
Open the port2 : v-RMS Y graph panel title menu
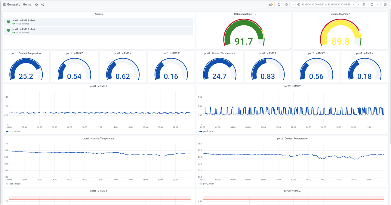point(292,86)
